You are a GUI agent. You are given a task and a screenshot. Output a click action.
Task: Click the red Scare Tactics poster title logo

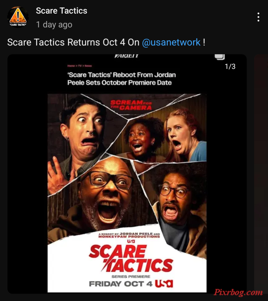coord(131,259)
